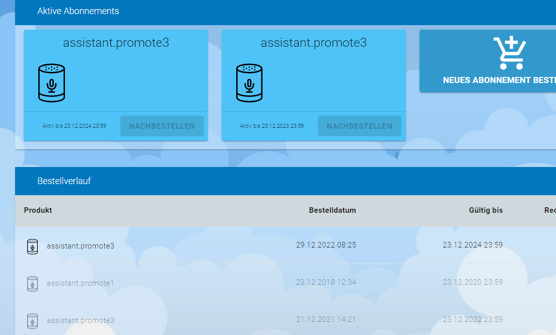Click the shopping cart plus icon
The image size is (556, 335).
click(x=510, y=53)
